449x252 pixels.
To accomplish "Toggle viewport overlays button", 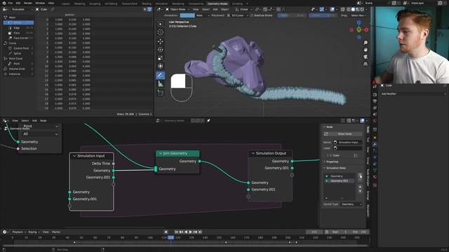I will (332, 9).
